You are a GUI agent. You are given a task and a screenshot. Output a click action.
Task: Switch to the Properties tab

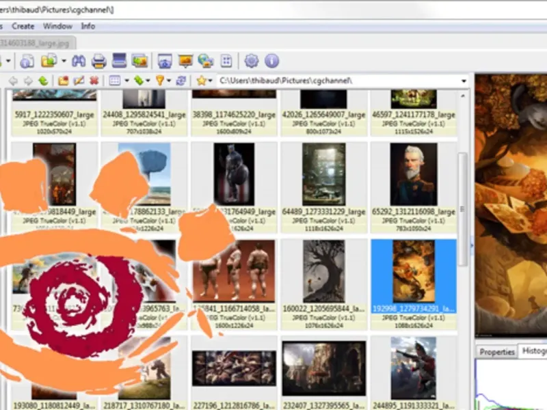click(x=497, y=352)
